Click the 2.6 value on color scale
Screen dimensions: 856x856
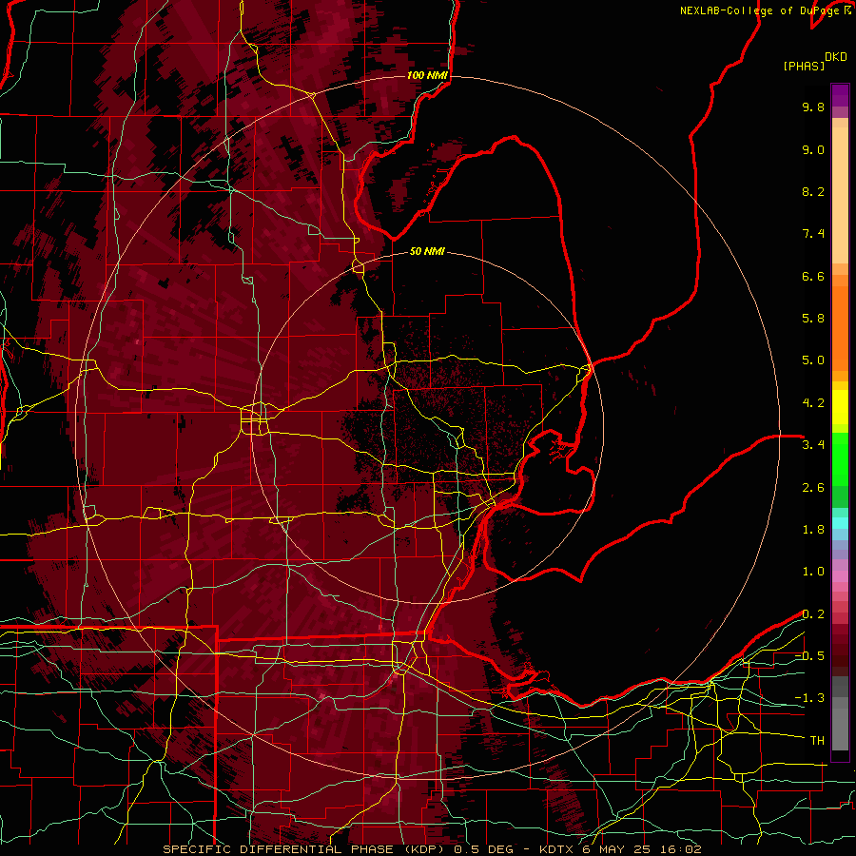point(813,488)
